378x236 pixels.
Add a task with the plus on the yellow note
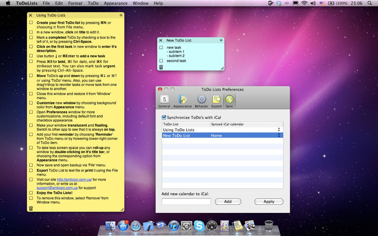[121, 15]
